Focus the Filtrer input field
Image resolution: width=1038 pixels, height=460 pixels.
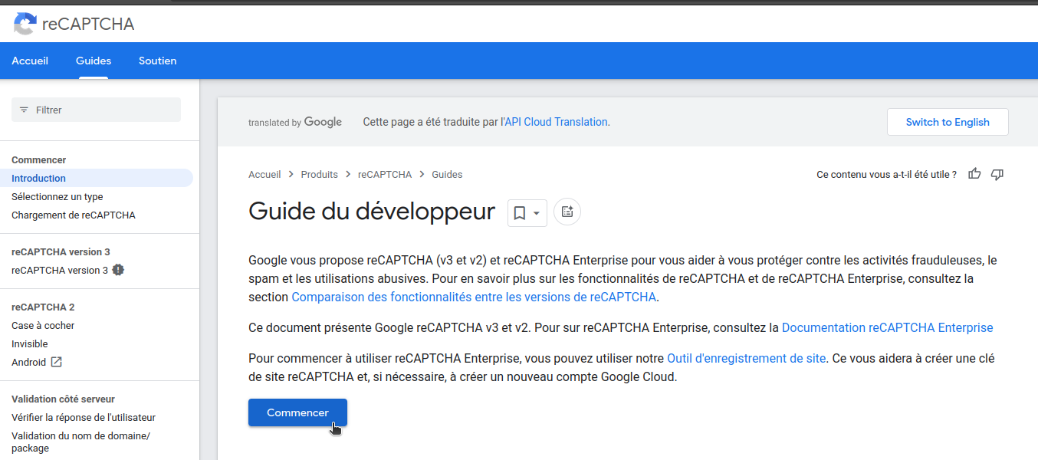tap(96, 110)
